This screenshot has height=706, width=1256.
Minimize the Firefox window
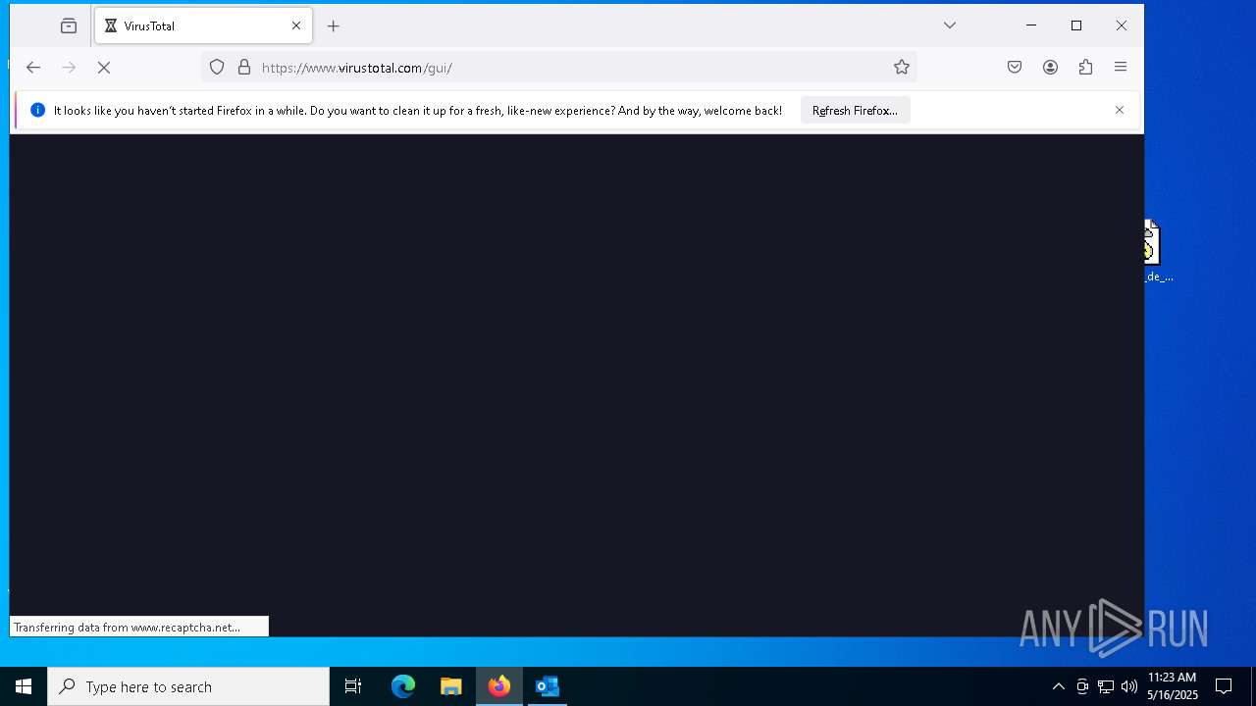(x=1031, y=25)
